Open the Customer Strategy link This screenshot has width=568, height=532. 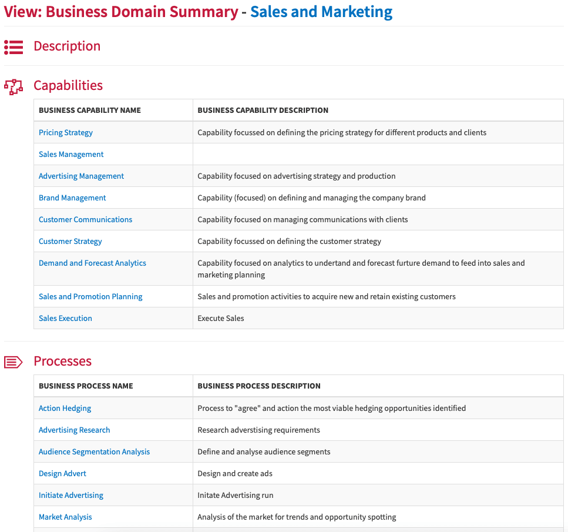(70, 241)
